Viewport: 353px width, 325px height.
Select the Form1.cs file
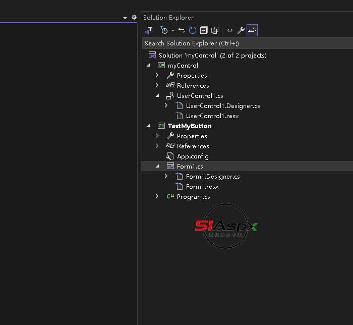[x=190, y=167]
